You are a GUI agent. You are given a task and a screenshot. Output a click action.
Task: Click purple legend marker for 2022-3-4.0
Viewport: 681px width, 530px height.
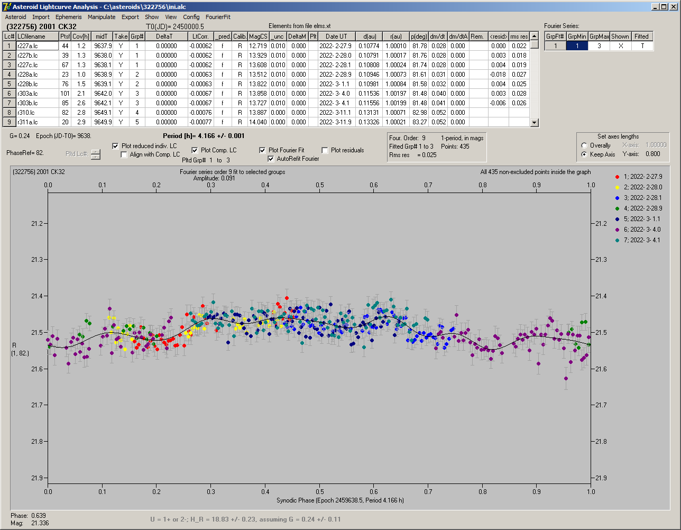[618, 230]
